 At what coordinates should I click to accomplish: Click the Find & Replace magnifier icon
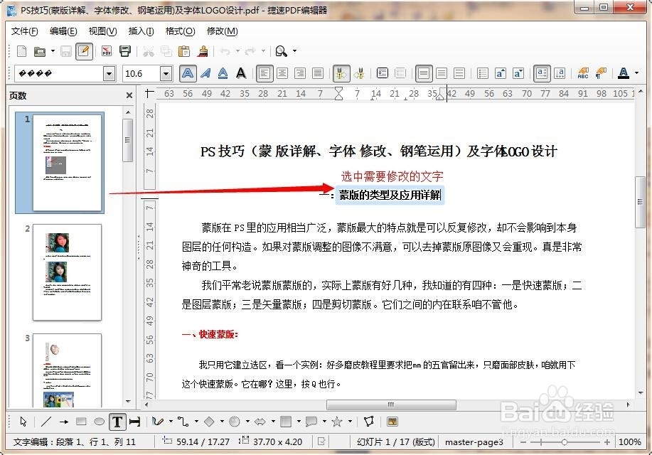coord(280,51)
